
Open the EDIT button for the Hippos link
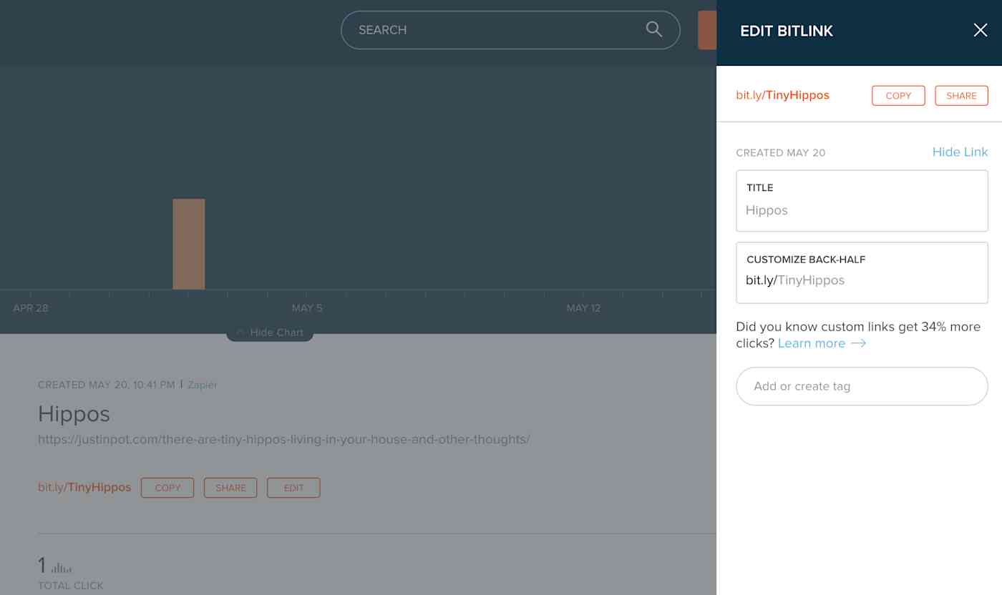[293, 487]
